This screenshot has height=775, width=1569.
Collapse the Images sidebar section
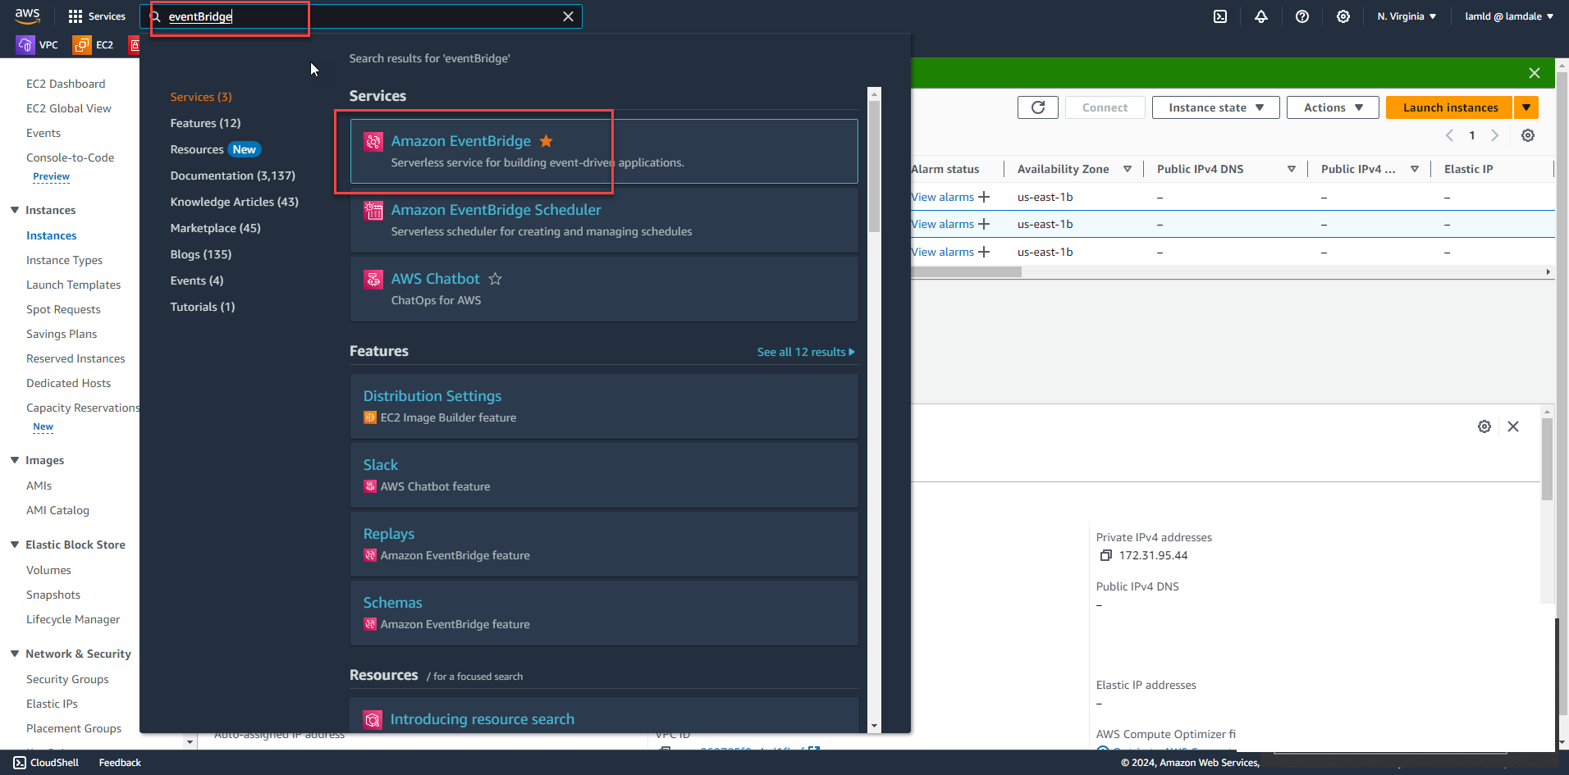(15, 460)
